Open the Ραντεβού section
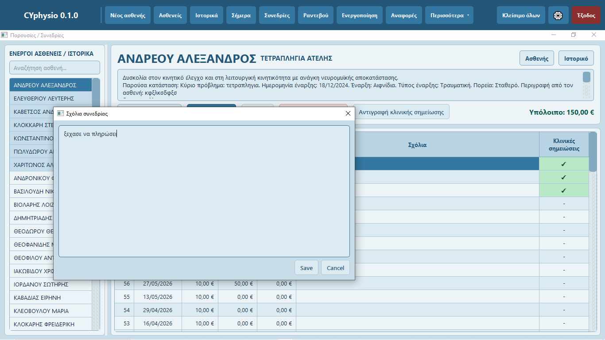Screen dimensions: 605x340 (316, 15)
